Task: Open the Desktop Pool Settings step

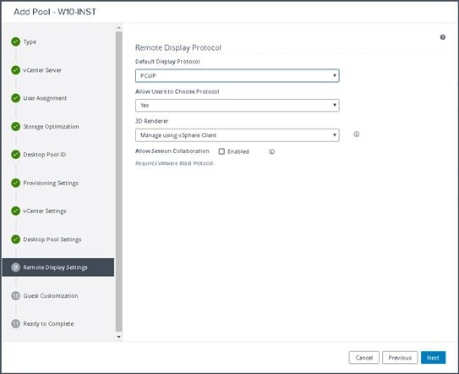Action: click(52, 239)
